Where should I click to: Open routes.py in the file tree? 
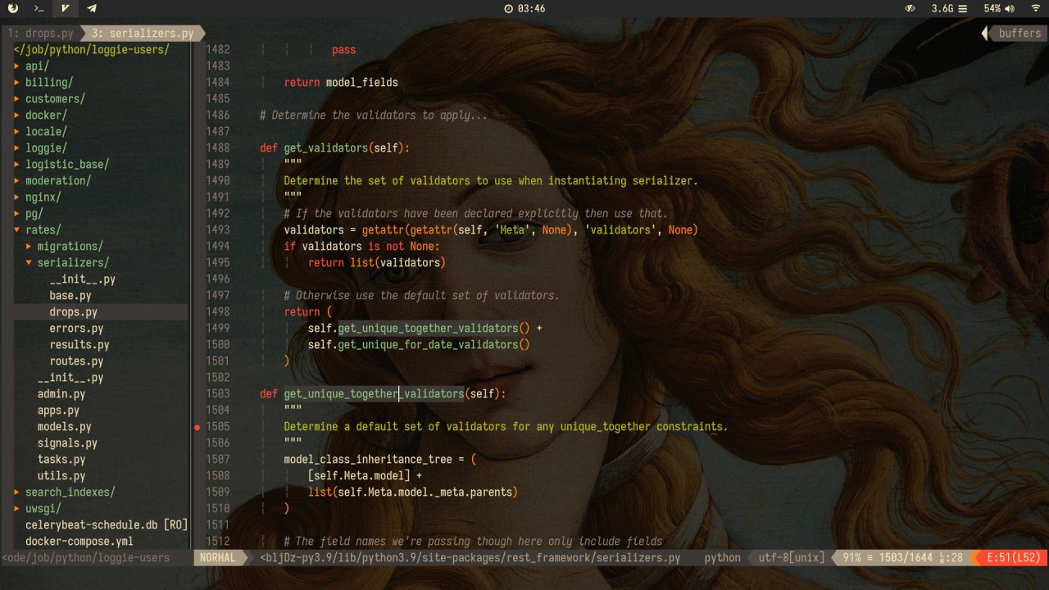(76, 361)
